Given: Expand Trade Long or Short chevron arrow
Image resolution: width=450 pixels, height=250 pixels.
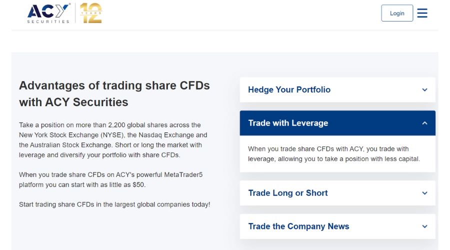Looking at the screenshot, I should (424, 193).
